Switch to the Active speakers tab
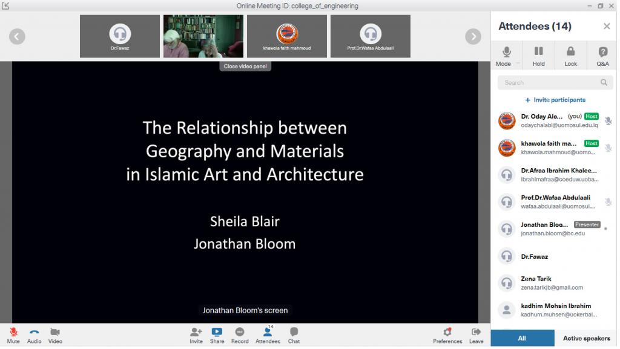This screenshot has height=349, width=620. [586, 338]
